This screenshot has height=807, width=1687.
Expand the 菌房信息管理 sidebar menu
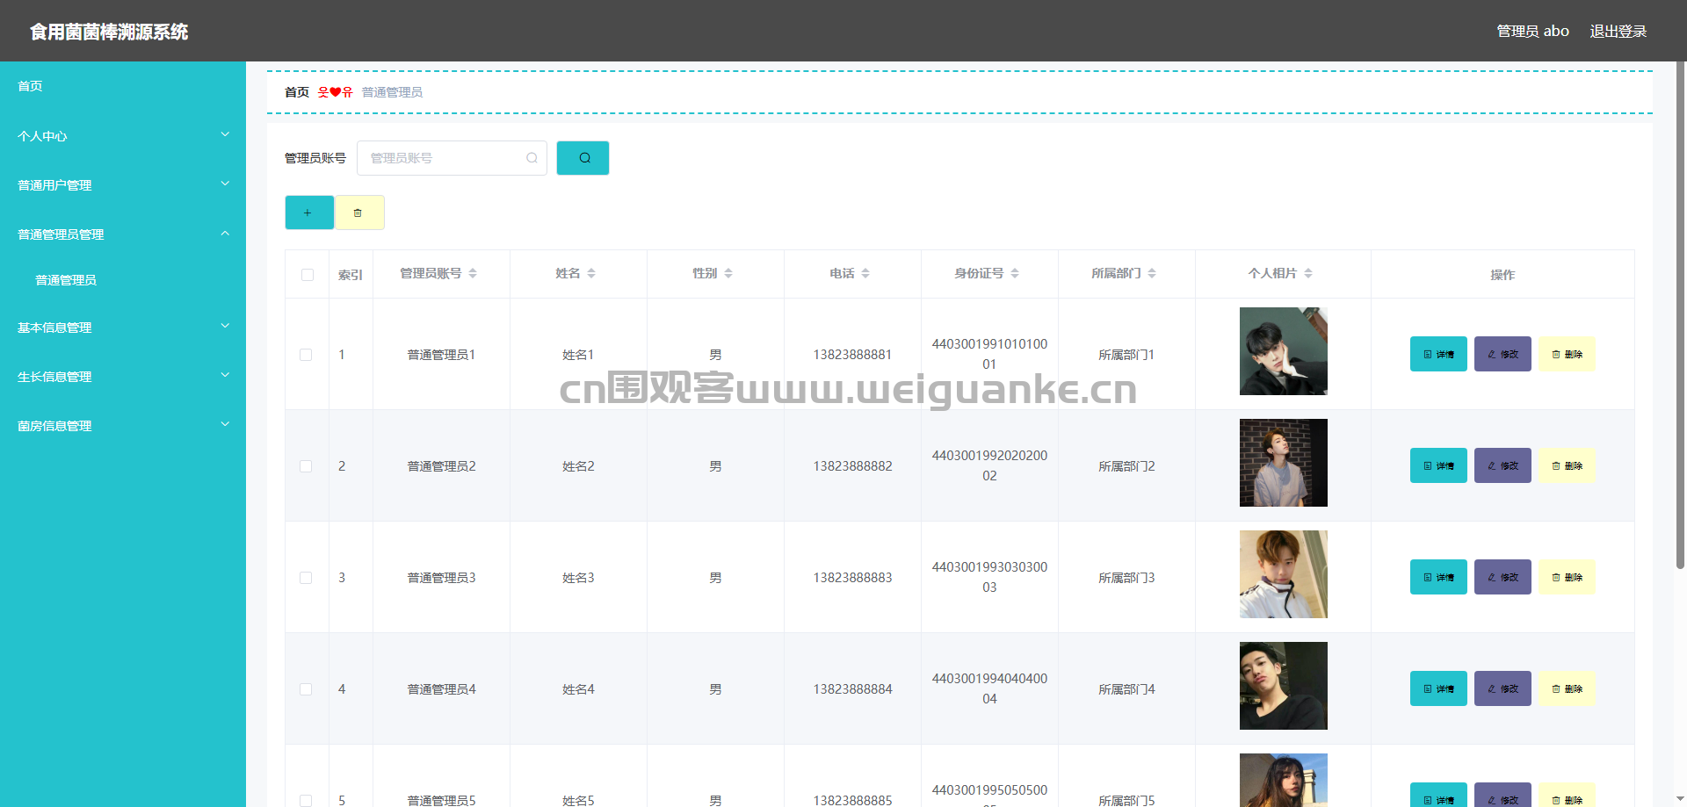(x=123, y=426)
